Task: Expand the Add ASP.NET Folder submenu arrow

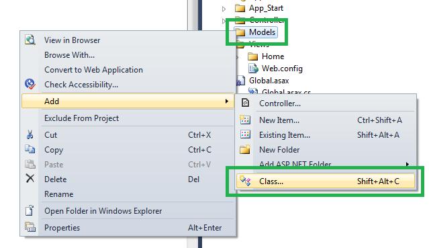Action: [x=408, y=164]
